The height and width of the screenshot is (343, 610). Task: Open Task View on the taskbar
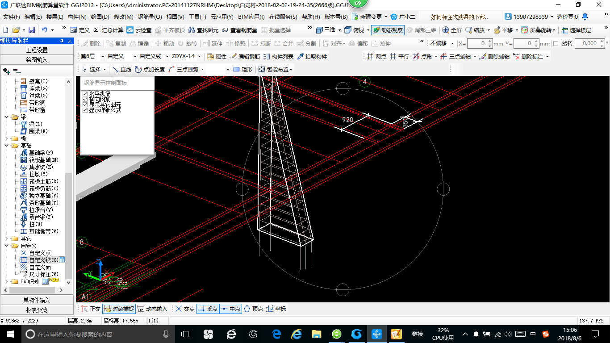(x=185, y=334)
